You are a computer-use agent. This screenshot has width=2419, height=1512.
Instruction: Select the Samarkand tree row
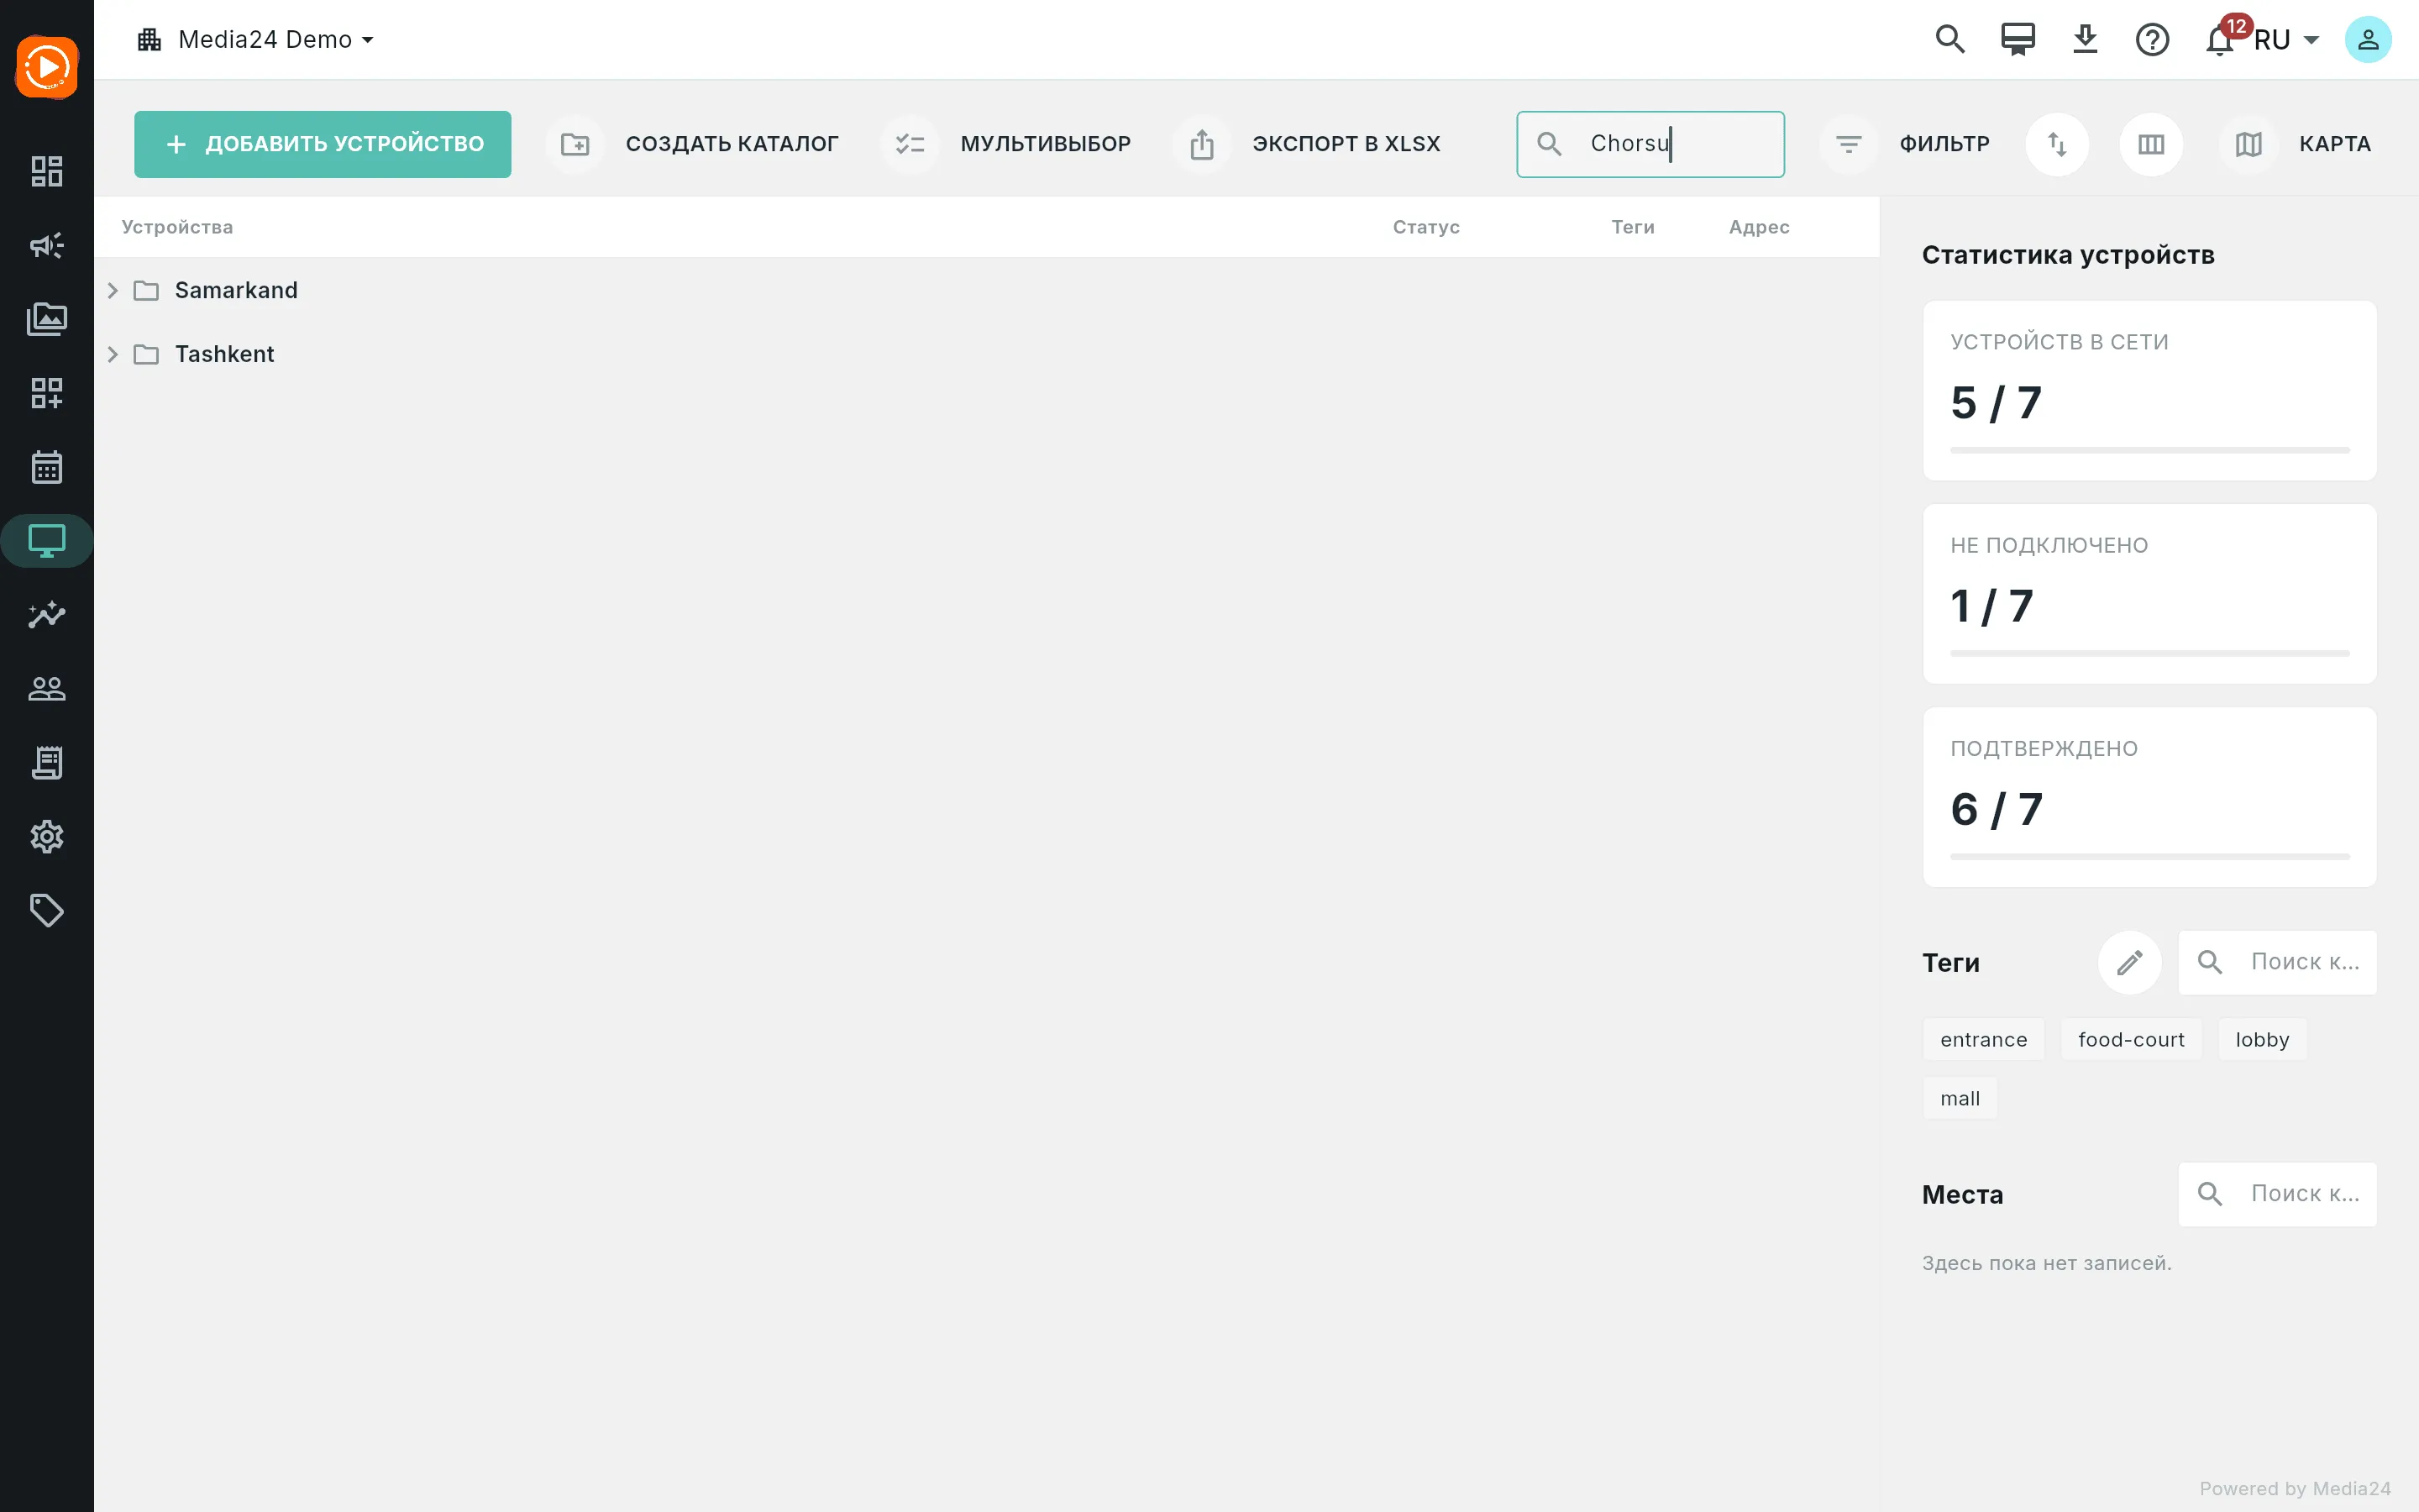point(987,291)
